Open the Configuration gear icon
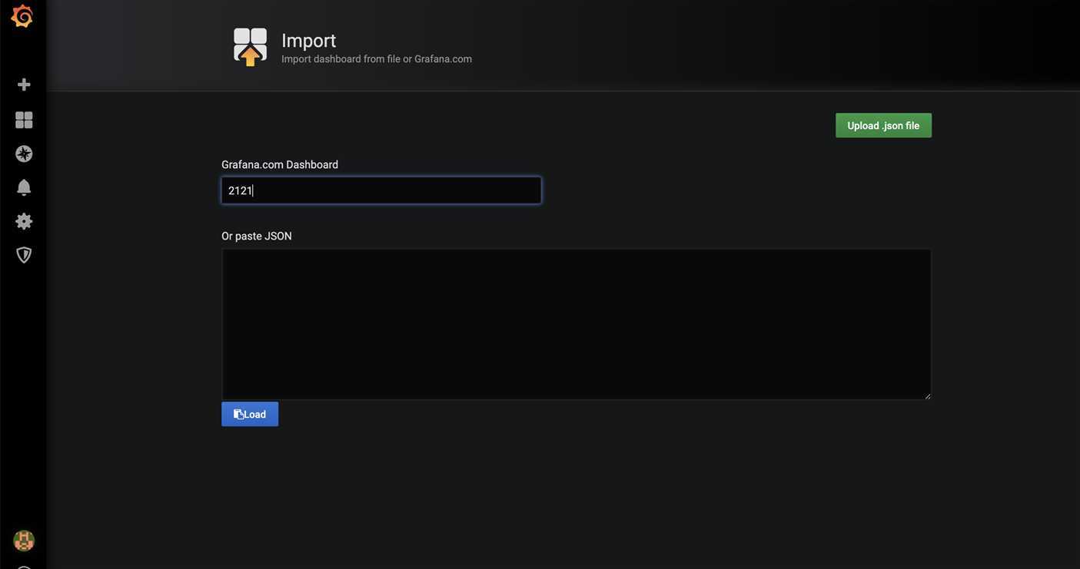 [24, 221]
